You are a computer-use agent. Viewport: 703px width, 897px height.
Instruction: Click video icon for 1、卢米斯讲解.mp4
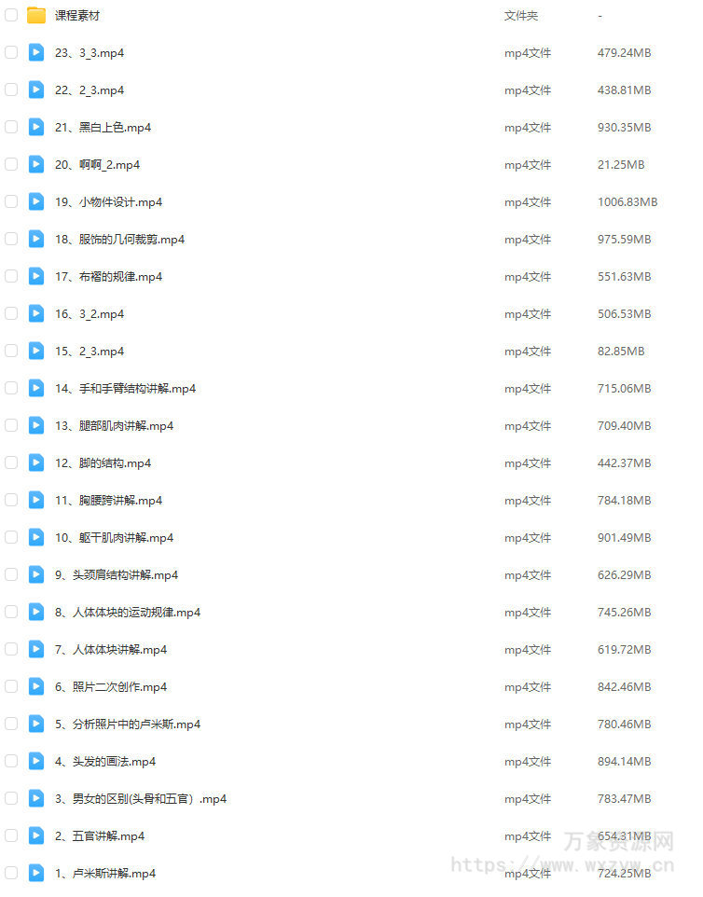click(36, 873)
